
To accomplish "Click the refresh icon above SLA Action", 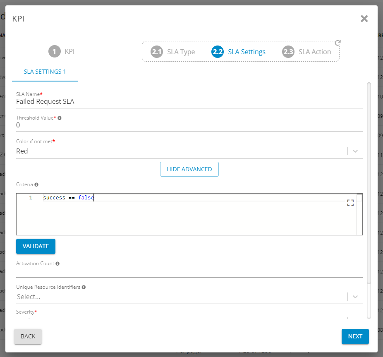I will [338, 43].
